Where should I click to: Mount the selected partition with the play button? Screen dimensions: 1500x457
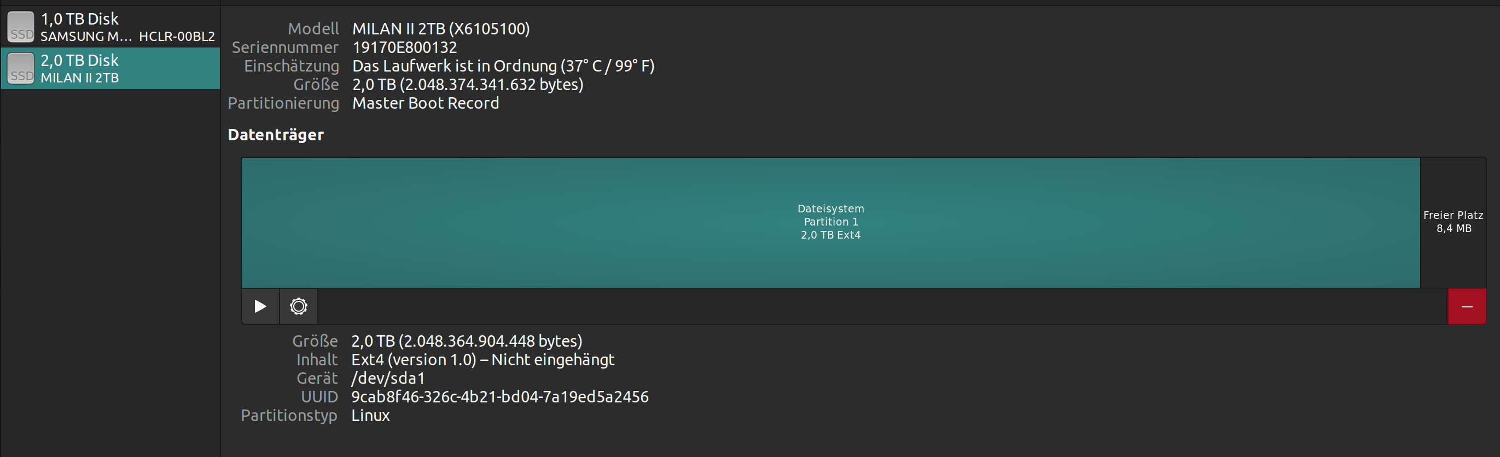point(260,306)
